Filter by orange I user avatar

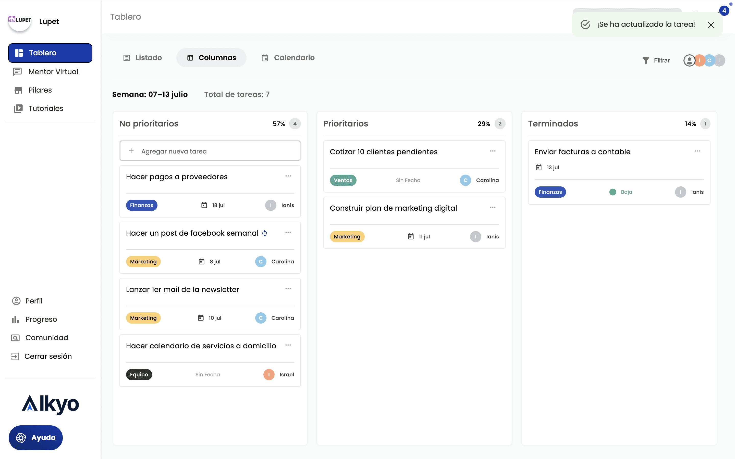[700, 60]
